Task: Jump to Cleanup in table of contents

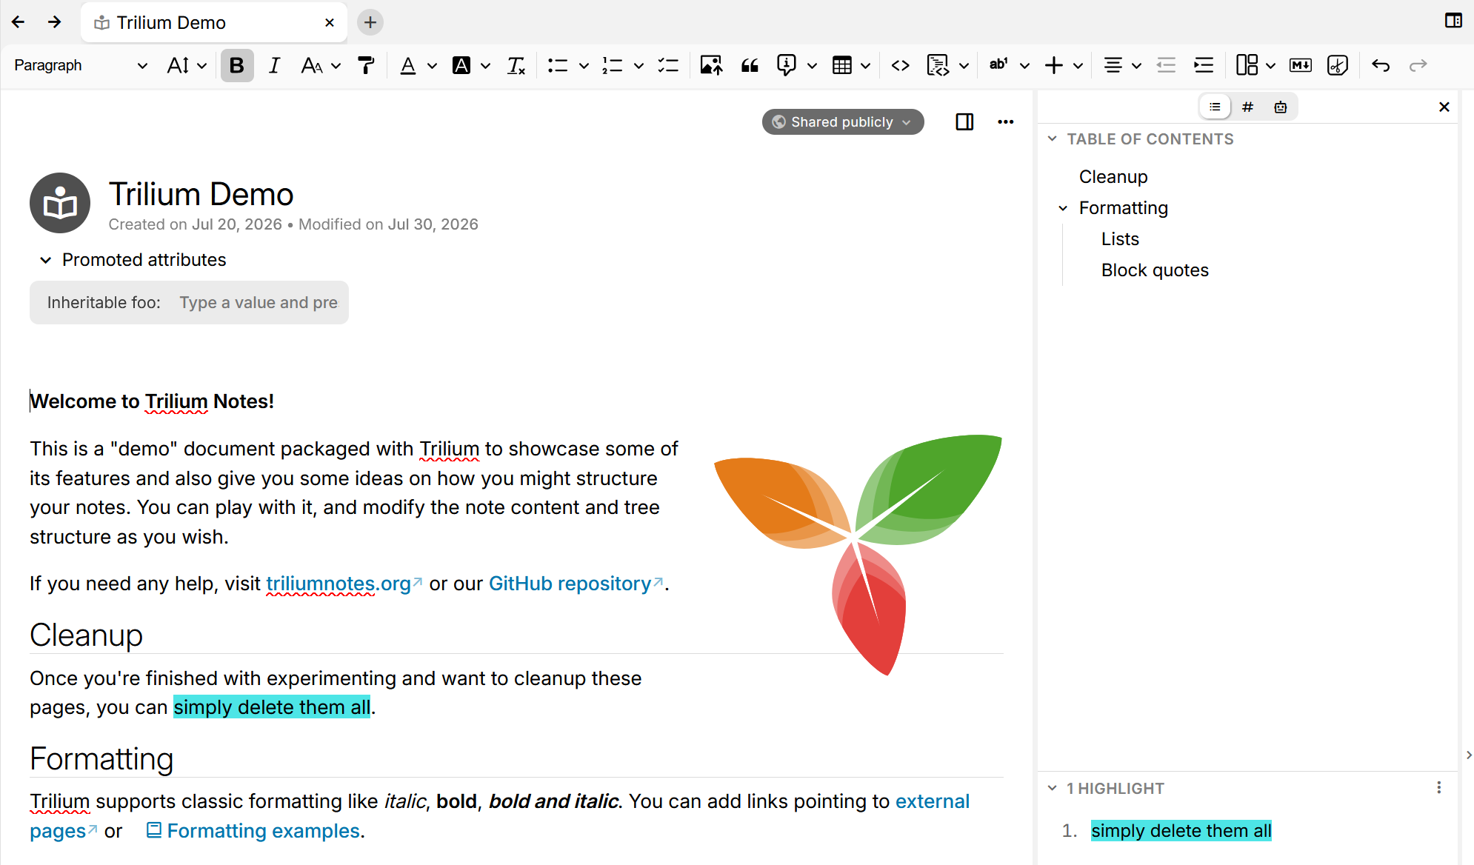Action: coord(1113,176)
